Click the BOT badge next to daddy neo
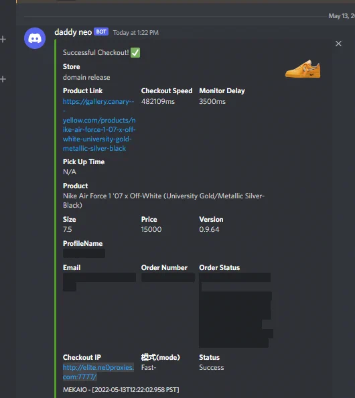Screen dimensions: 355x398 (x=101, y=31)
